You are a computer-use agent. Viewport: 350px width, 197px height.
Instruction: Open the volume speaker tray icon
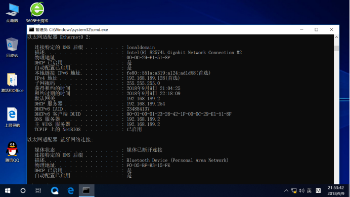click(301, 191)
